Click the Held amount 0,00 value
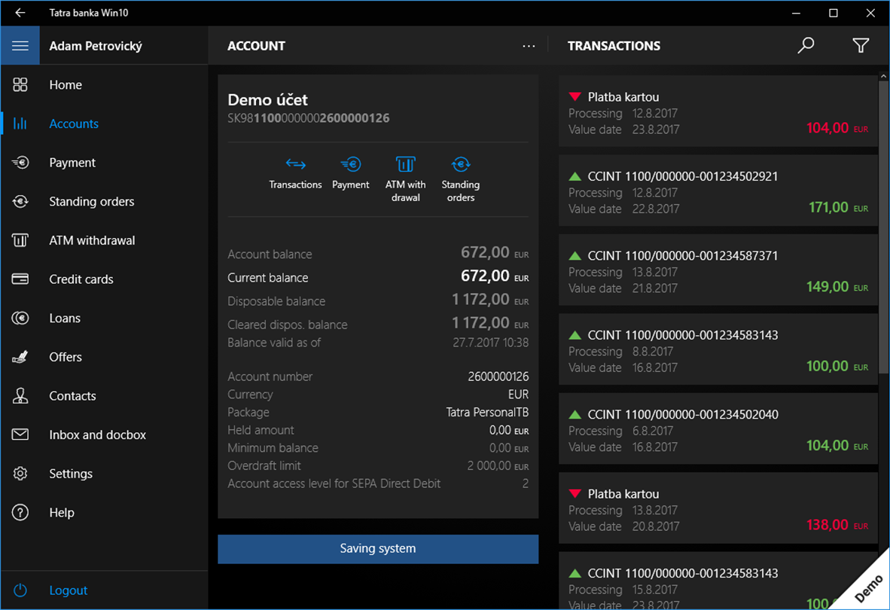The height and width of the screenshot is (610, 890). pyautogui.click(x=508, y=430)
